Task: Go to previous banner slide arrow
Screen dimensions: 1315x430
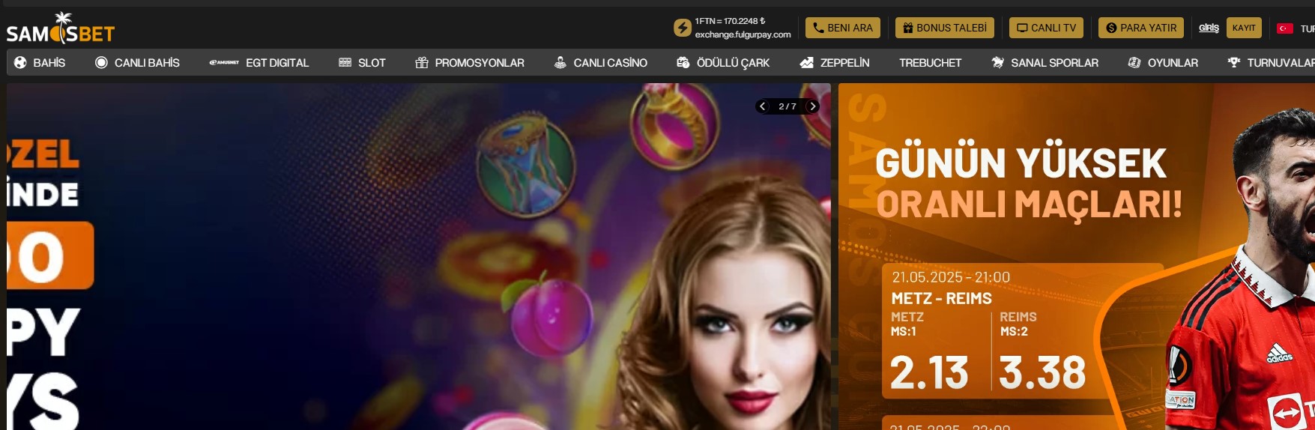Action: (763, 106)
